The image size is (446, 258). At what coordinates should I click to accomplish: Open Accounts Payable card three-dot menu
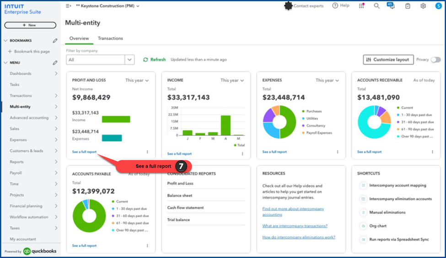[x=147, y=246]
